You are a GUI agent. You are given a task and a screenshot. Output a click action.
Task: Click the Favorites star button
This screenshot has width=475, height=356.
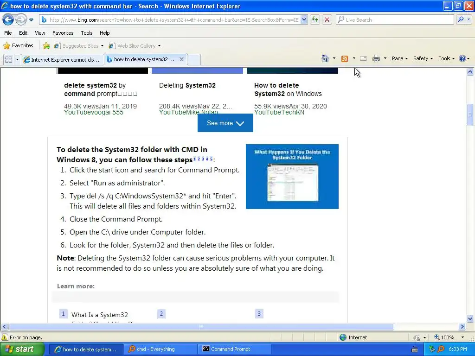pyautogui.click(x=18, y=46)
